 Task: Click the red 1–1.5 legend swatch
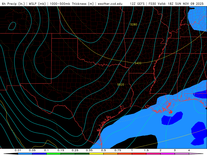[139, 154]
